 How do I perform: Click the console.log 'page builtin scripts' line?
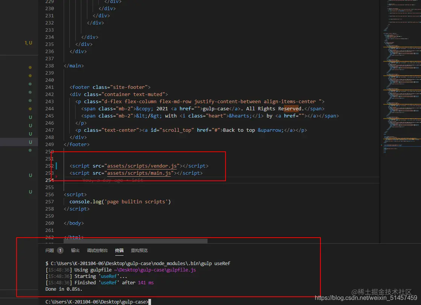tap(120, 201)
